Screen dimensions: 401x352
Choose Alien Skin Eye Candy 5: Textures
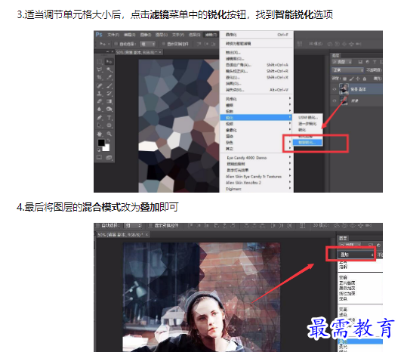(x=256, y=177)
